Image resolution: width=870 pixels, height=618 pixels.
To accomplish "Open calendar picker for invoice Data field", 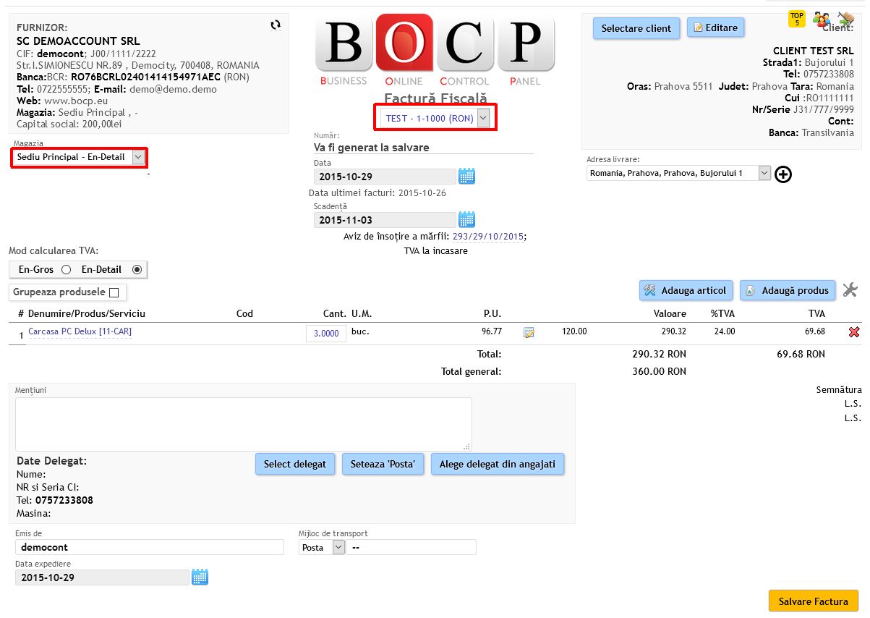I will click(466, 176).
